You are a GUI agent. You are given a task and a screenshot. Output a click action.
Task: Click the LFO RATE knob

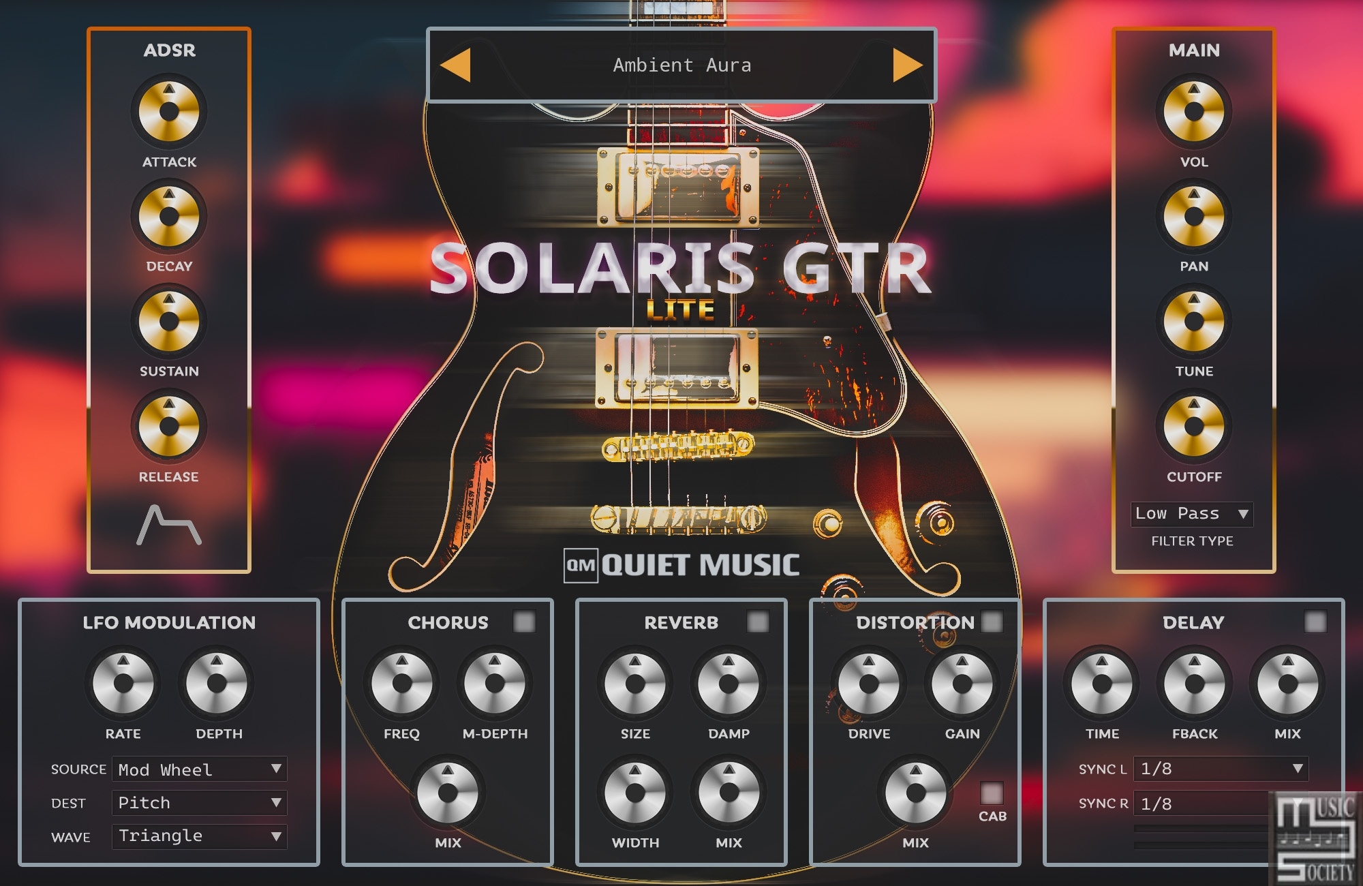point(123,684)
